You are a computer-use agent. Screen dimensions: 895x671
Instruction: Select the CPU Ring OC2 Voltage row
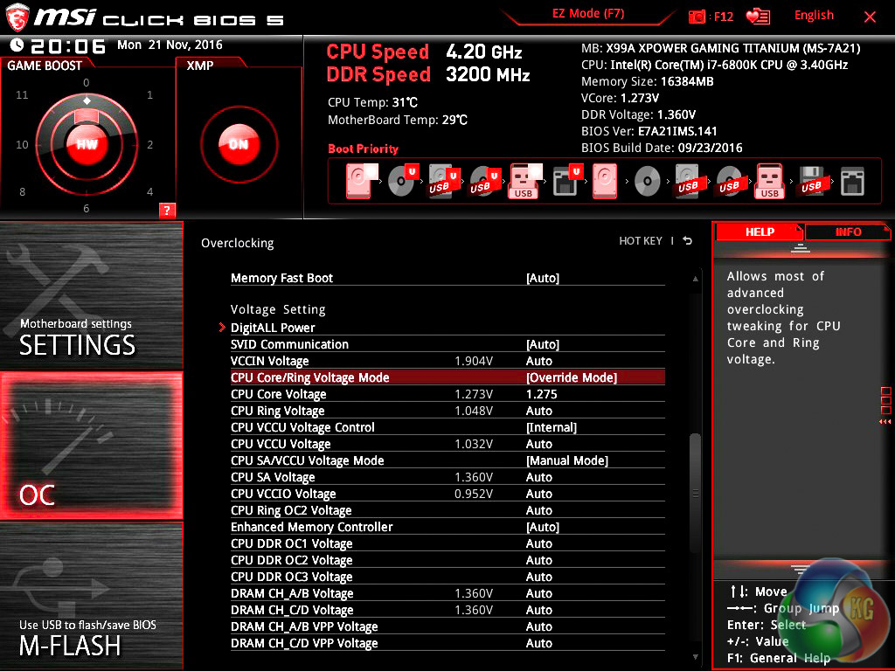coord(447,509)
